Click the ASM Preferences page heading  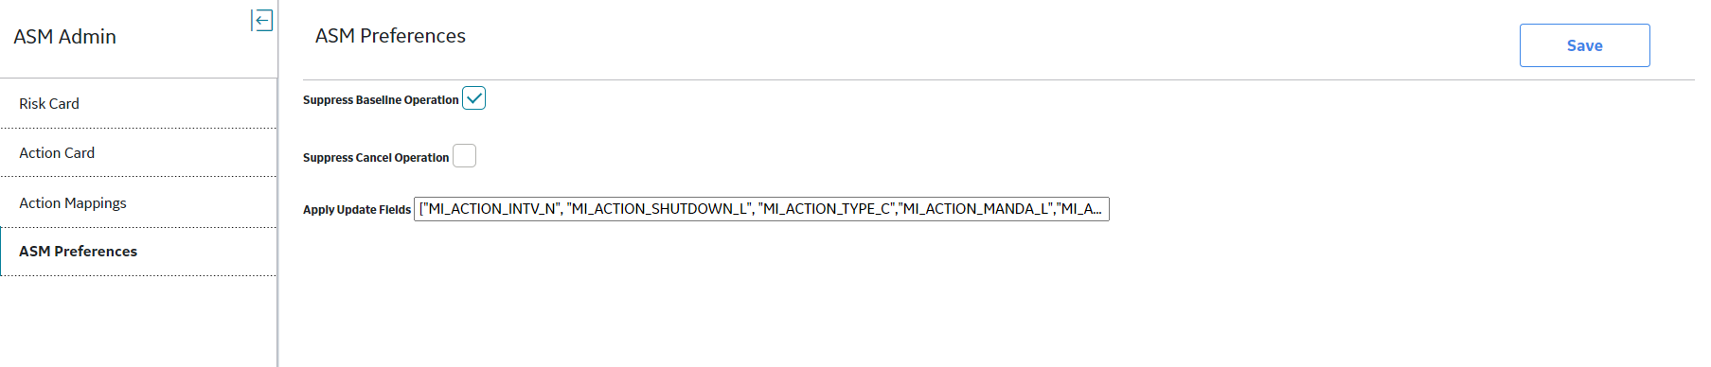tap(390, 36)
